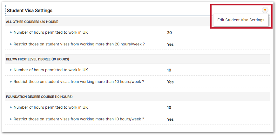Click value 10 under Foundation Degree Course
The image size is (277, 135).
tap(169, 108)
